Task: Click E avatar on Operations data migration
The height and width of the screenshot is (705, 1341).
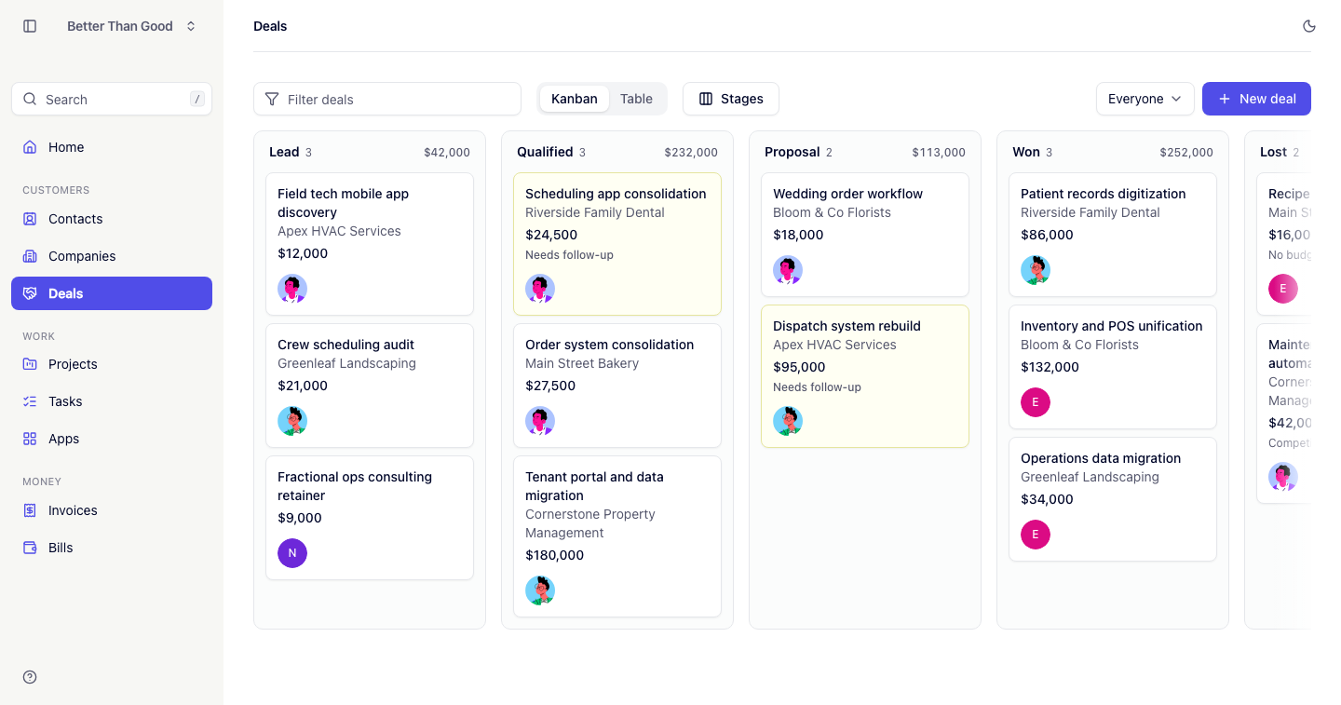Action: click(x=1036, y=535)
